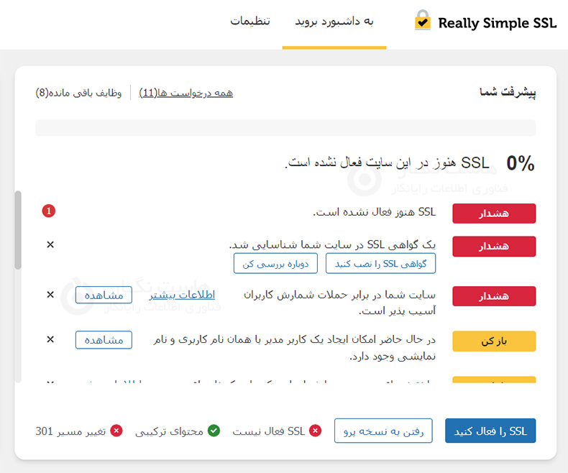568x473 pixels.
Task: Switch to the به داشبورد بروید tab
Action: click(334, 21)
